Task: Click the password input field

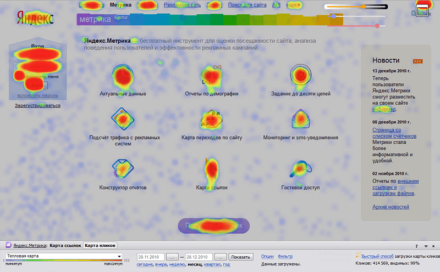Action: coord(37,66)
